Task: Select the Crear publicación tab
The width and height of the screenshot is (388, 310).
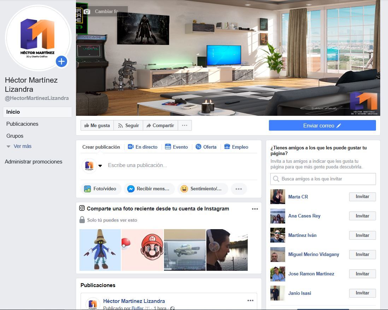Action: (x=101, y=147)
